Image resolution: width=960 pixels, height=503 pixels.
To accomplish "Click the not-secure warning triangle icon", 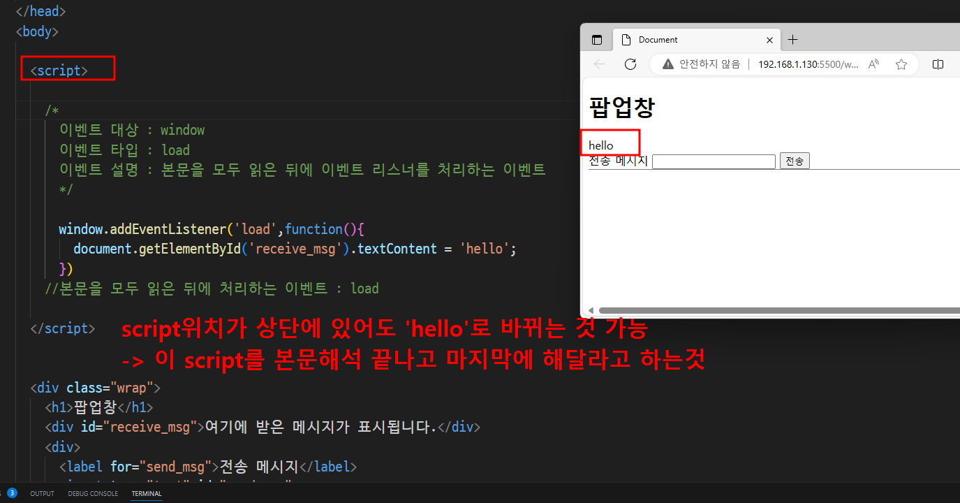I will pos(668,64).
